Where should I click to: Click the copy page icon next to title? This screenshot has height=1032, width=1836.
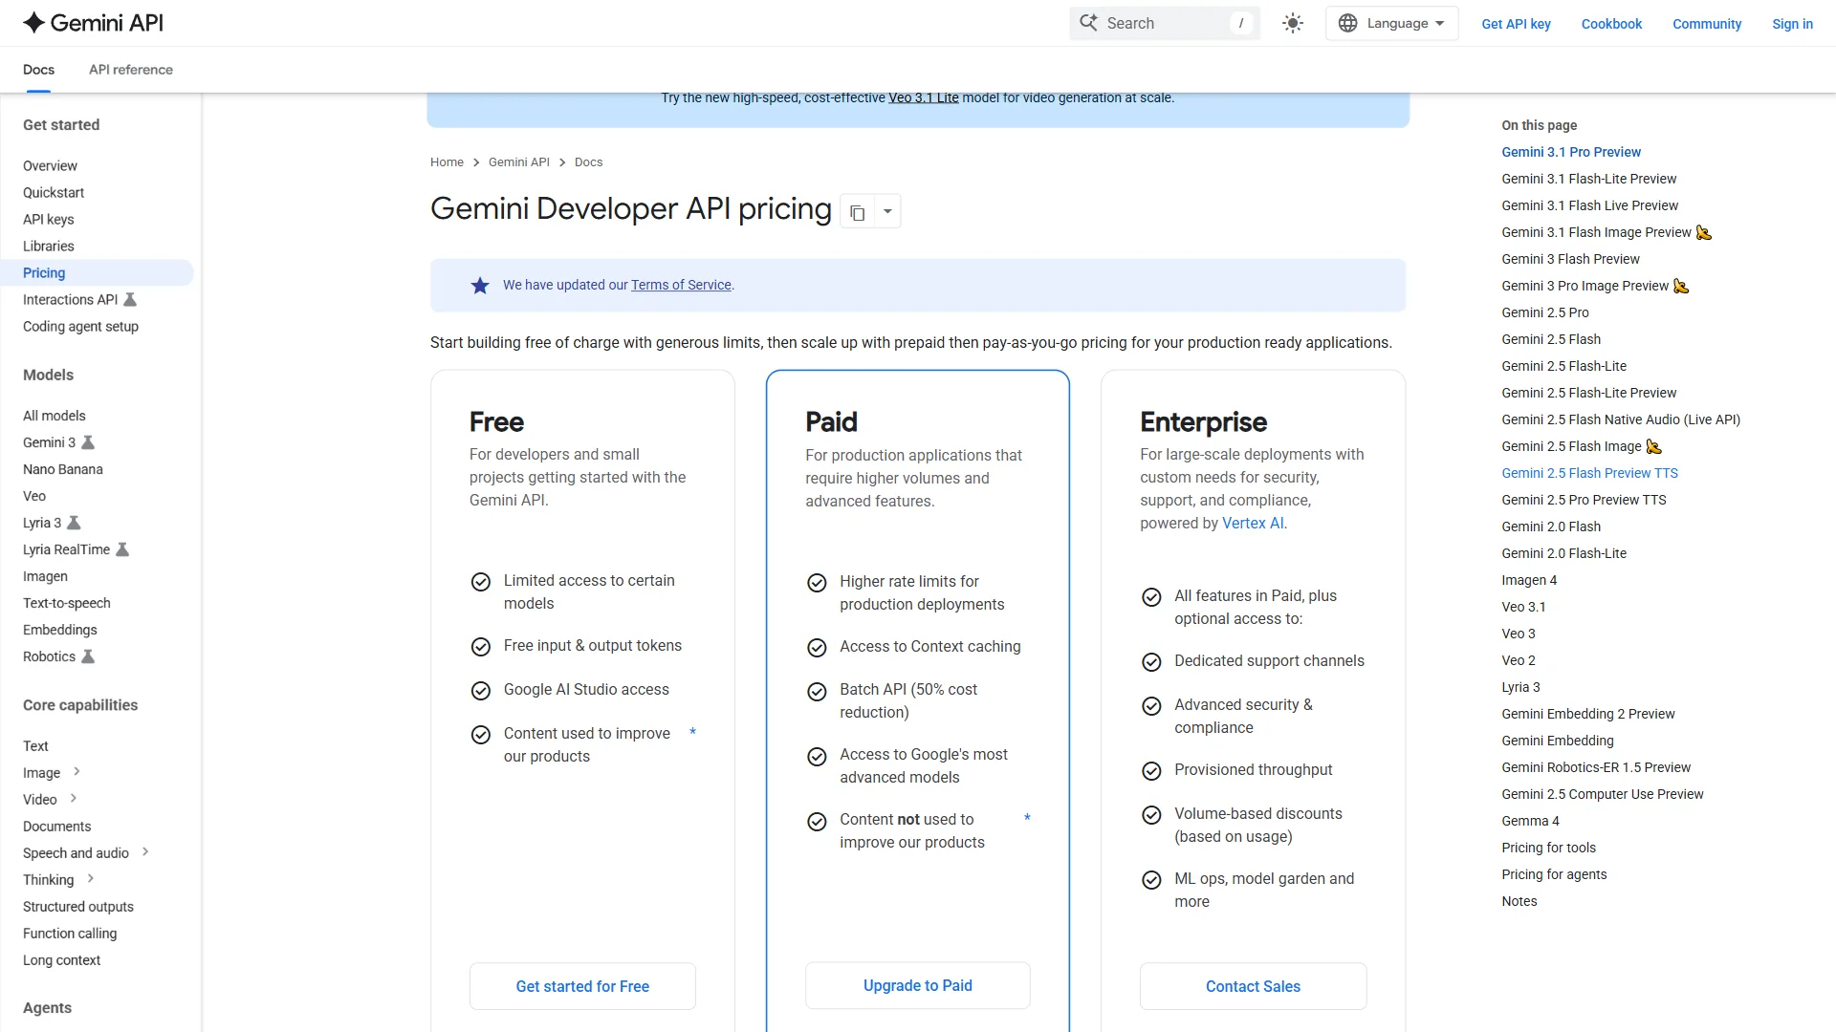(x=858, y=212)
